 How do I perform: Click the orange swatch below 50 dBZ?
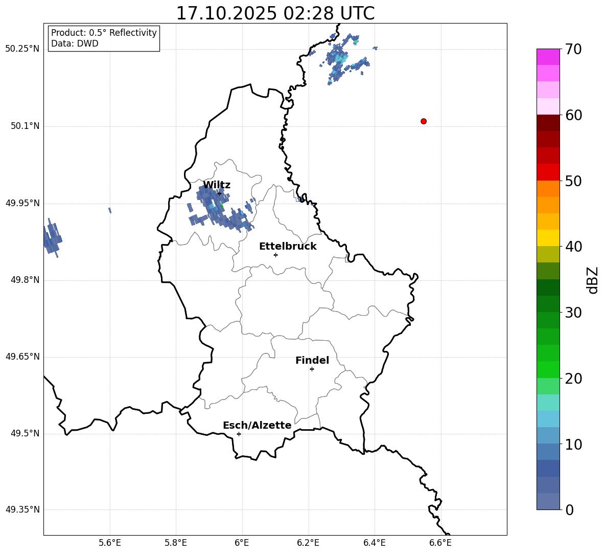click(x=548, y=189)
